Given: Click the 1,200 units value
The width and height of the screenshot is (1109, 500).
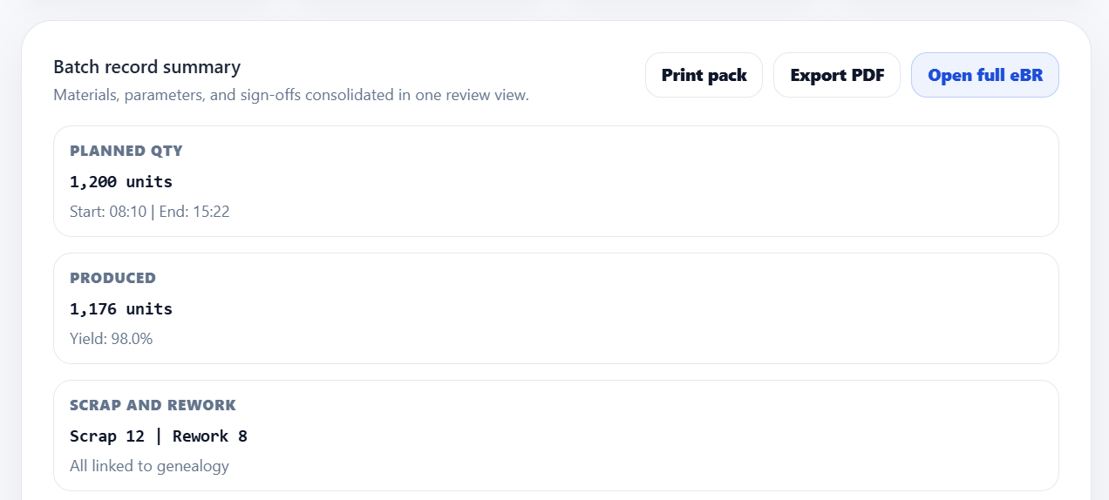Looking at the screenshot, I should point(121,182).
